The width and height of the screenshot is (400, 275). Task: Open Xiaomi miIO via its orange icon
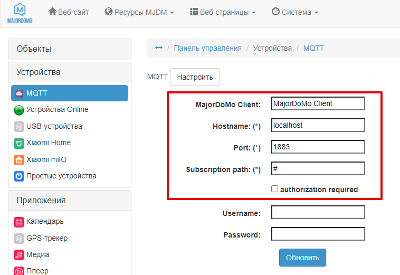click(x=19, y=160)
